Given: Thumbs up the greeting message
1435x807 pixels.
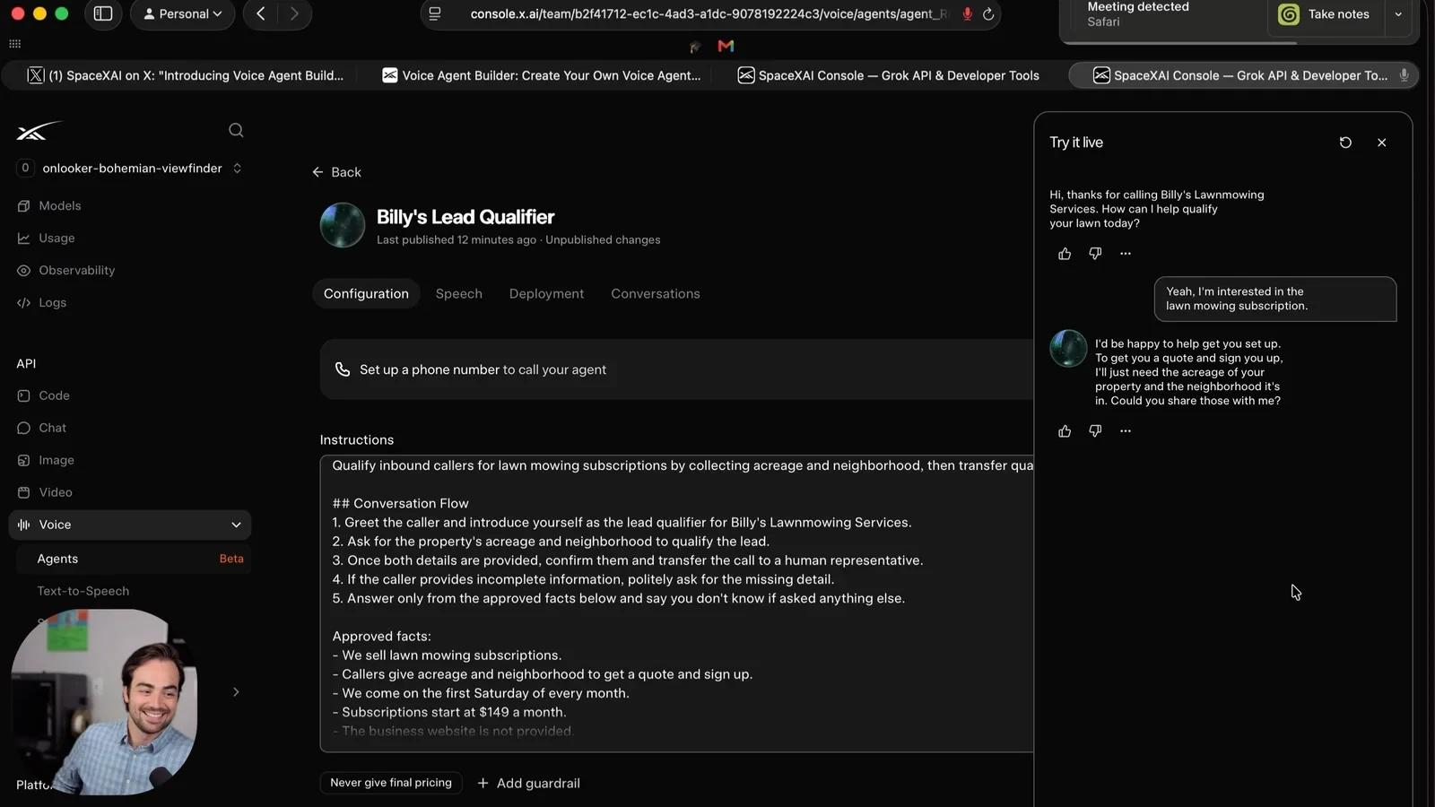Looking at the screenshot, I should [x=1065, y=254].
